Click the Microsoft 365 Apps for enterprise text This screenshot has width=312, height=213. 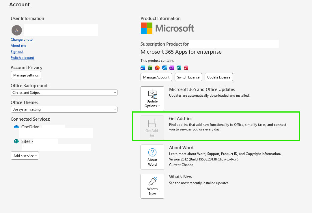[181, 52]
